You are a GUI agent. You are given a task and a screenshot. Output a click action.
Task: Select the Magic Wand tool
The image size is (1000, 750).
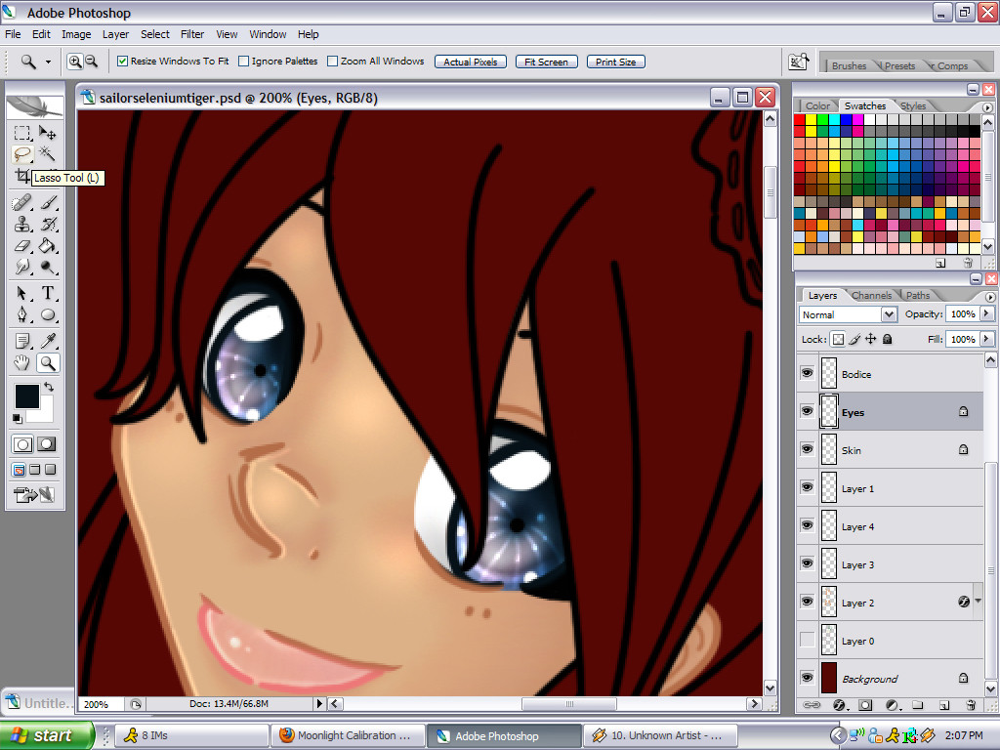click(47, 153)
